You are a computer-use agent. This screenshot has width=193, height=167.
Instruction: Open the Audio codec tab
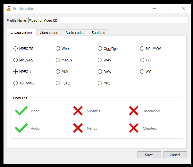click(75, 33)
